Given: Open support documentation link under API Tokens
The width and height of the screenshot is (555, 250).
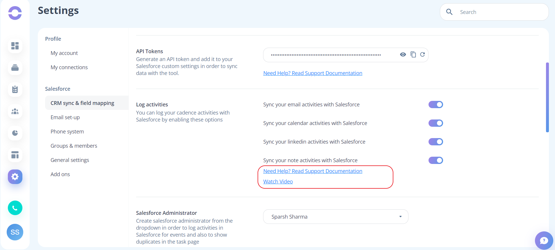Looking at the screenshot, I should 313,73.
